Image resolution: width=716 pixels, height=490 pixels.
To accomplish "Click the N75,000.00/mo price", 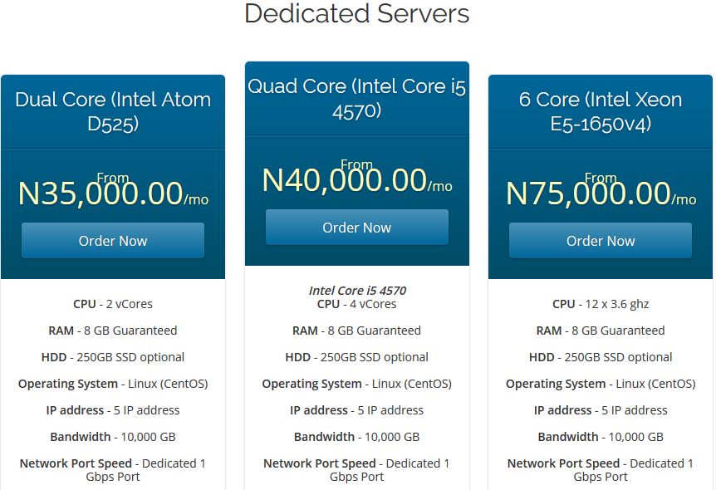I will coord(601,194).
